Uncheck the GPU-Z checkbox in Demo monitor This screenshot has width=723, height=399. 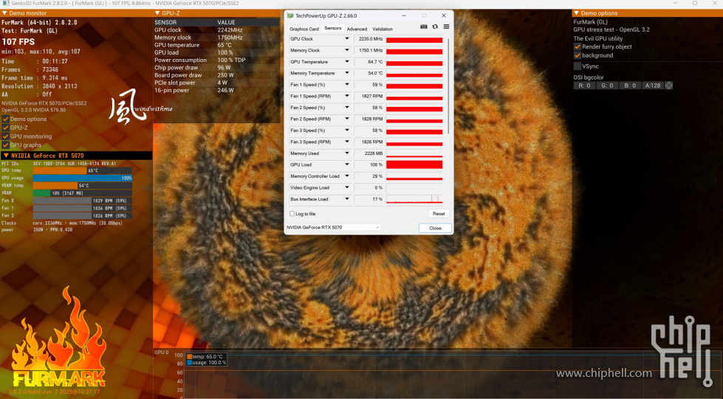[x=5, y=128]
